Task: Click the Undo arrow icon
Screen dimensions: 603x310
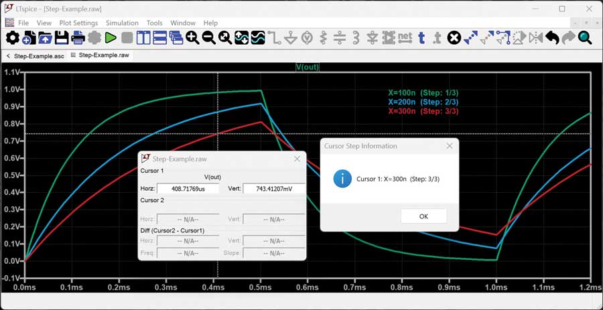Action: coord(552,38)
